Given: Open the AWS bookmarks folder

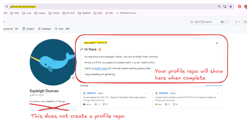Looking at the screenshot, I should [15, 13].
